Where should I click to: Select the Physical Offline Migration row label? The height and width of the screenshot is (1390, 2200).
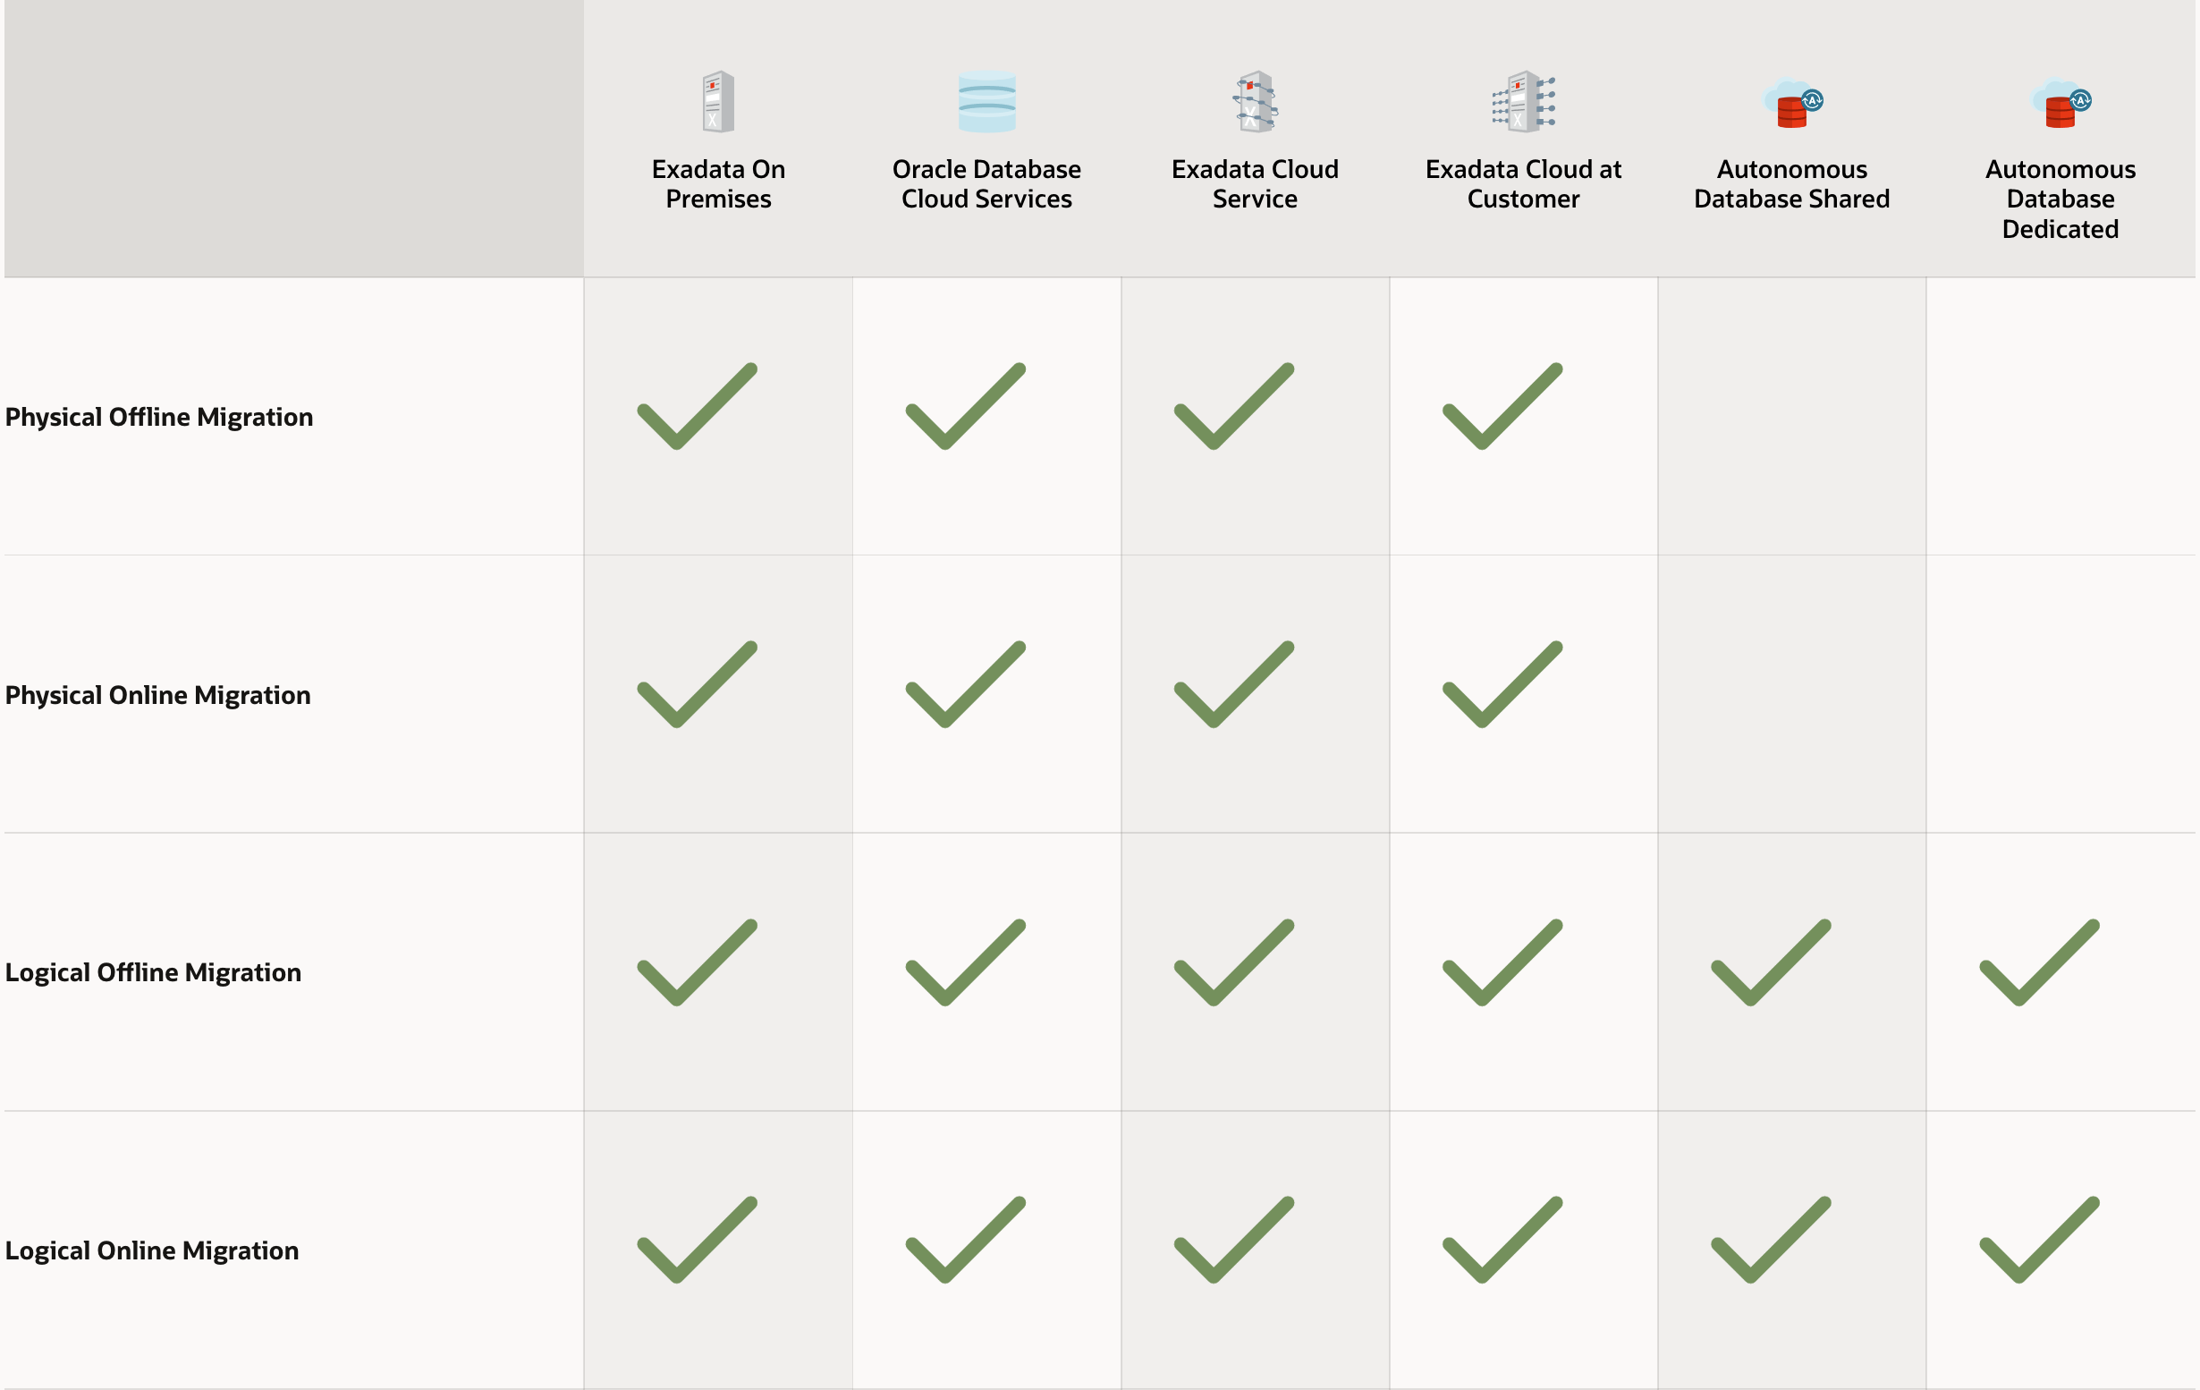click(159, 417)
